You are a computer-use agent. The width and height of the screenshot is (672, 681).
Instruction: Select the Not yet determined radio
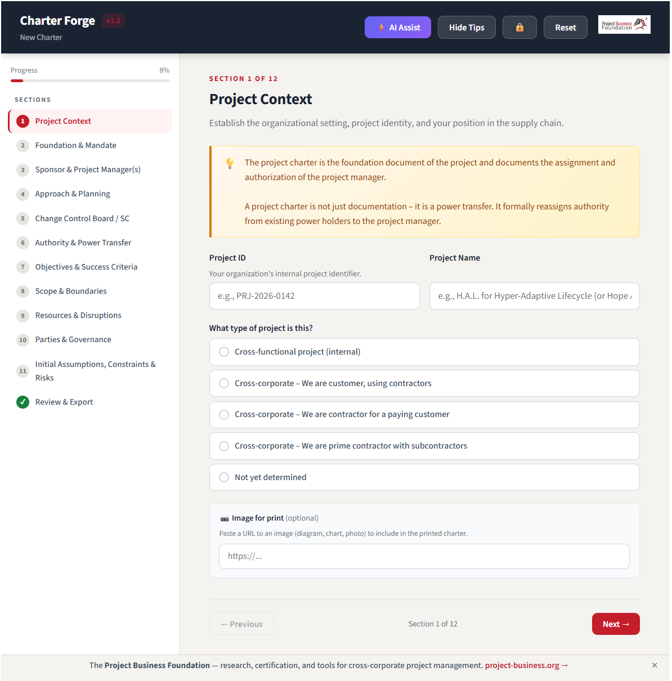224,477
